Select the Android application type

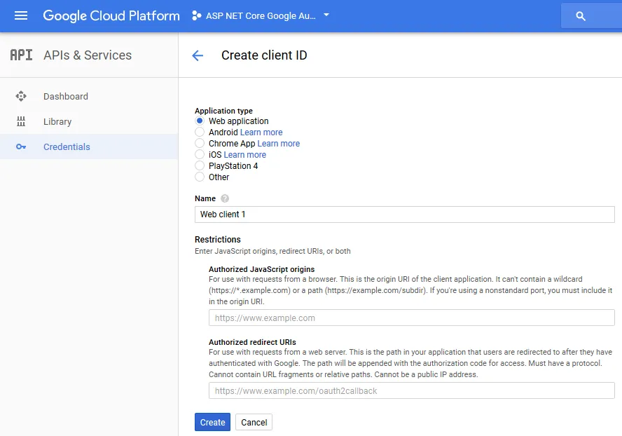pos(200,132)
